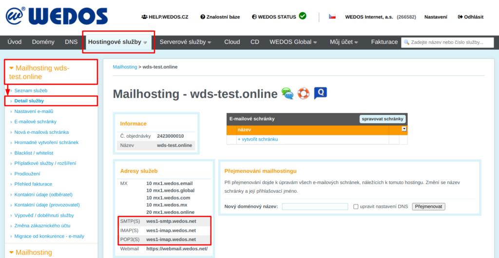
Task: Click the '20 mx1.wedos.online' MX record
Action: point(170,212)
